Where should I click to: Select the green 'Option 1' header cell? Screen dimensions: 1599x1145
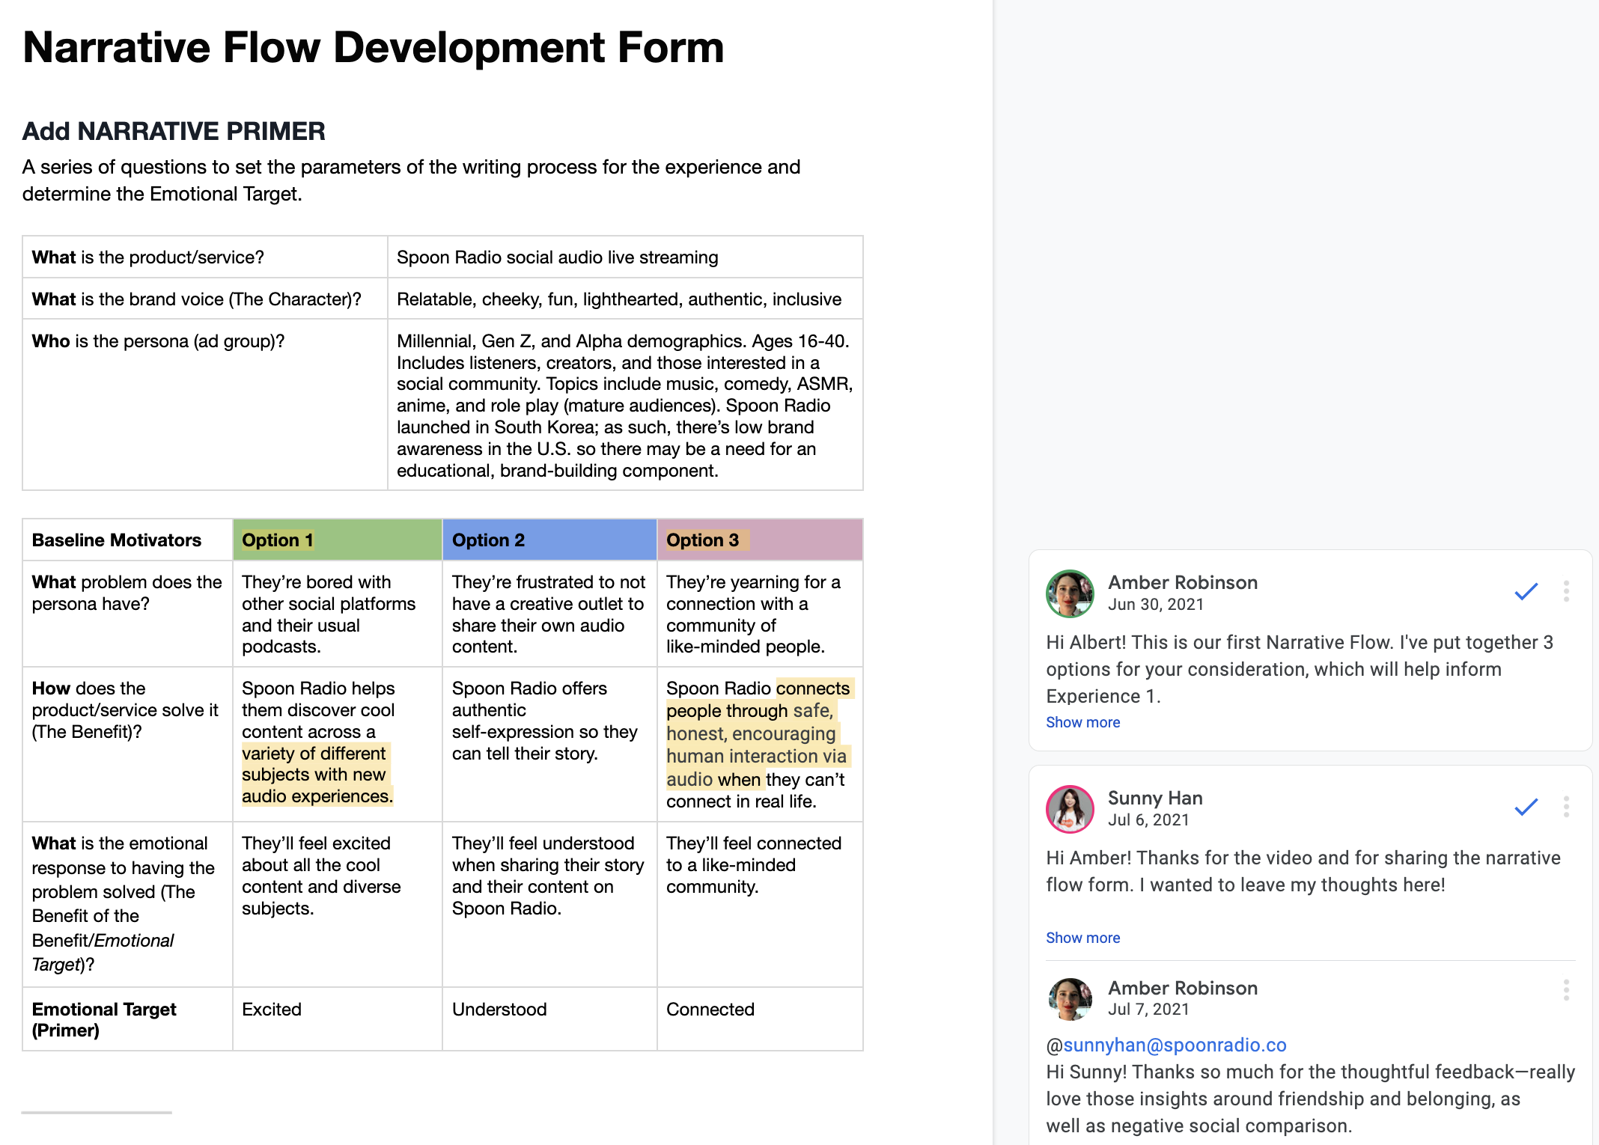pos(337,540)
